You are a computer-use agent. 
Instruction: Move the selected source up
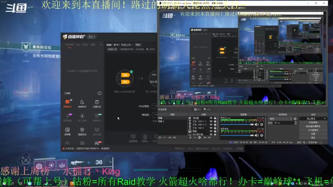[x=205, y=138]
